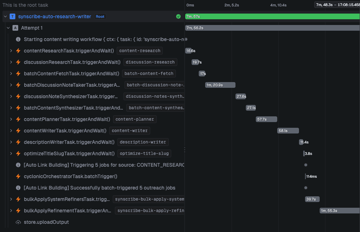Click the cloud upload icon of store.uploadOutput

coord(18,222)
